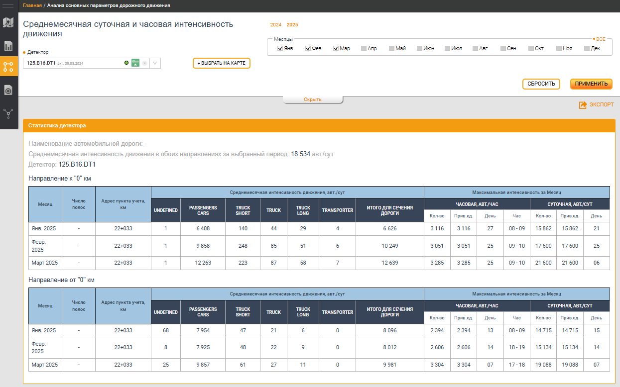The image size is (620, 387).
Task: Go to Главная breadcrumb link
Action: pyautogui.click(x=32, y=5)
